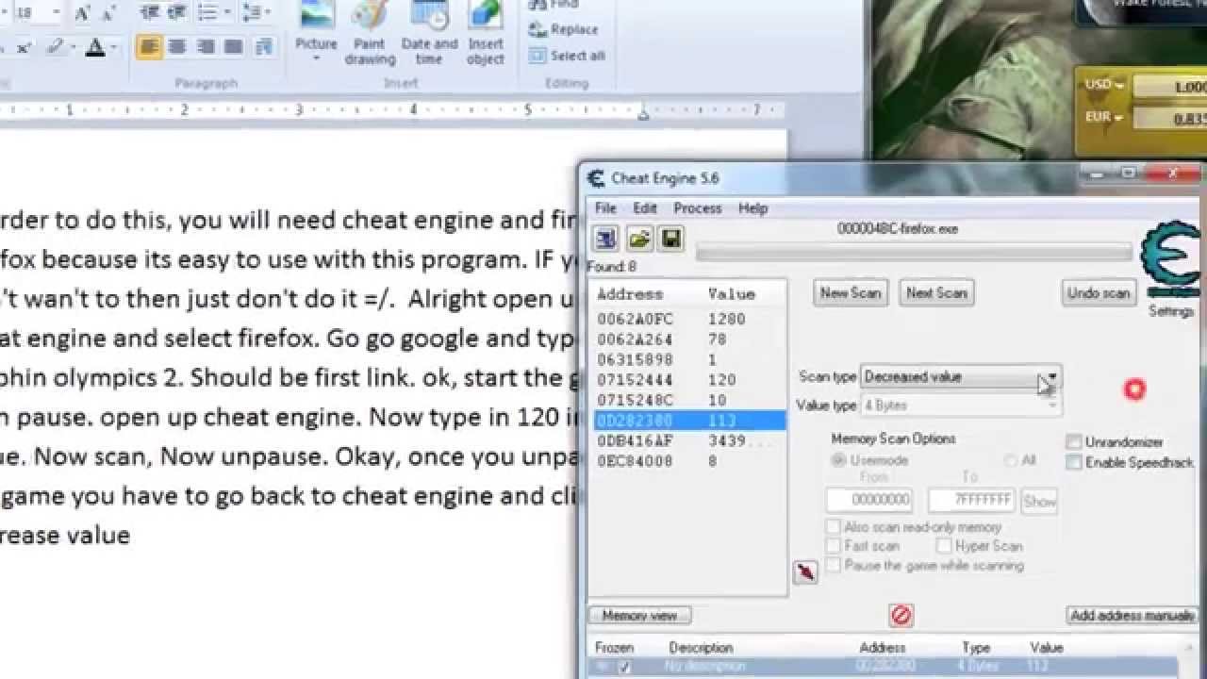Click the paragraph settings icon in WordPad
This screenshot has height=679, width=1207.
(x=263, y=46)
